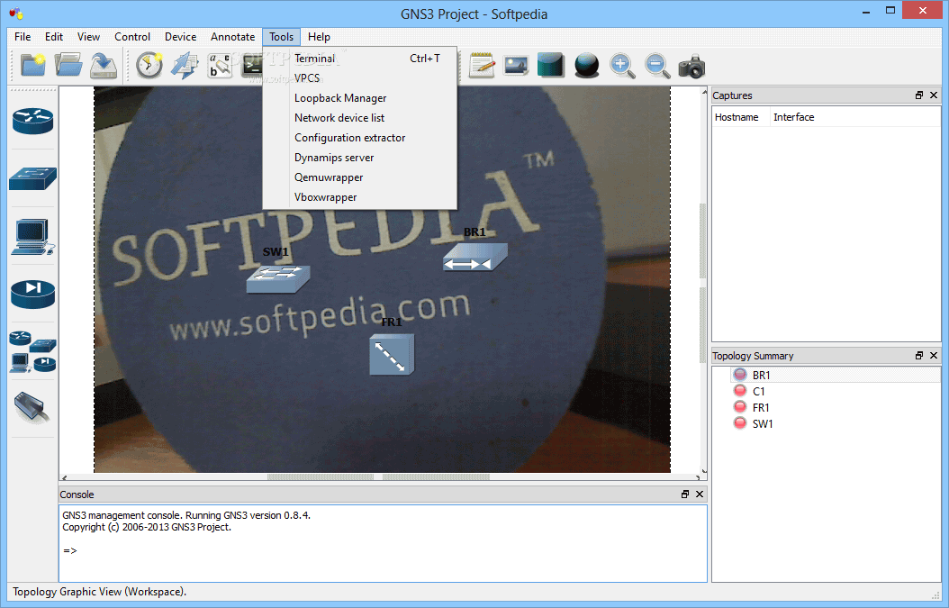Click the New blank project toolbar icon
The width and height of the screenshot is (949, 608).
(x=32, y=66)
